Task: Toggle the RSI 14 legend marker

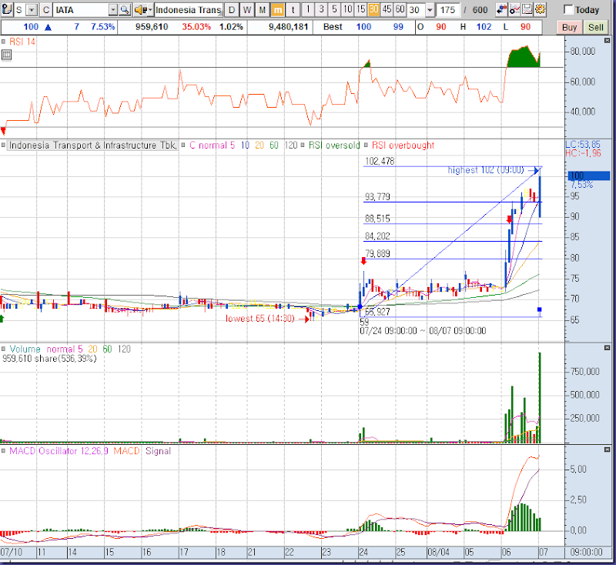Action: (4, 42)
